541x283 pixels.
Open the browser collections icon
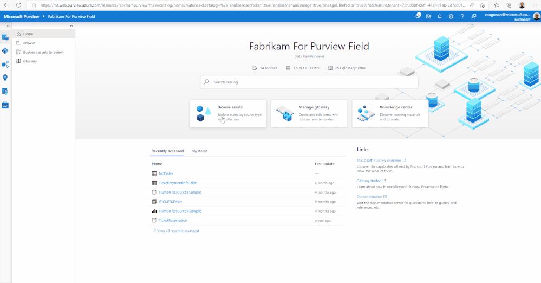(509, 5)
